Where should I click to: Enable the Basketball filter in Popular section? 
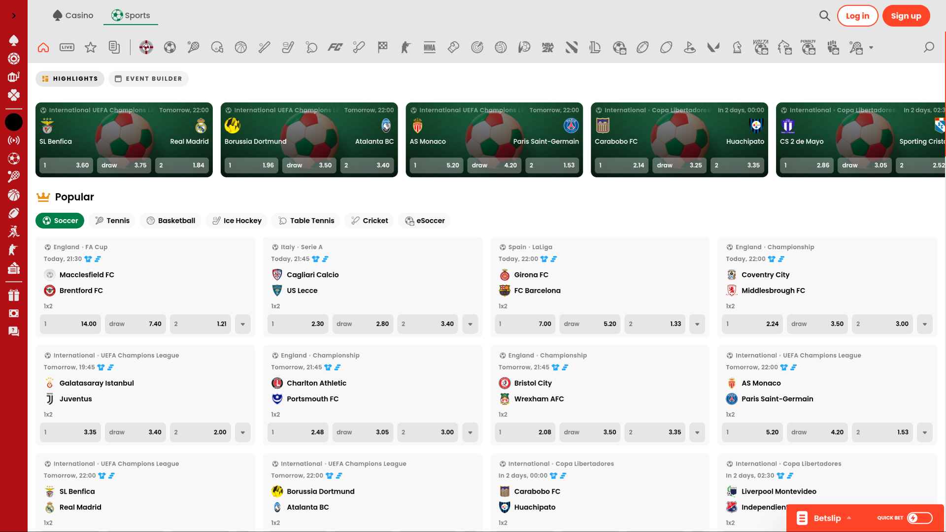[x=170, y=220]
